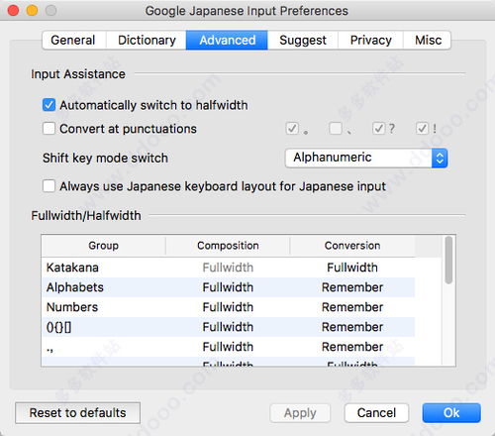This screenshot has width=495, height=436.
Task: Select the Alphabets group row
Action: point(228,287)
